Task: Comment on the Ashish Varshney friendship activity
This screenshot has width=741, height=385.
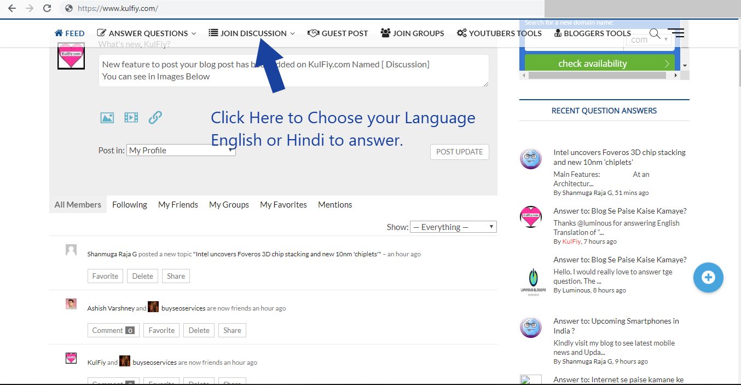Action: tap(113, 330)
